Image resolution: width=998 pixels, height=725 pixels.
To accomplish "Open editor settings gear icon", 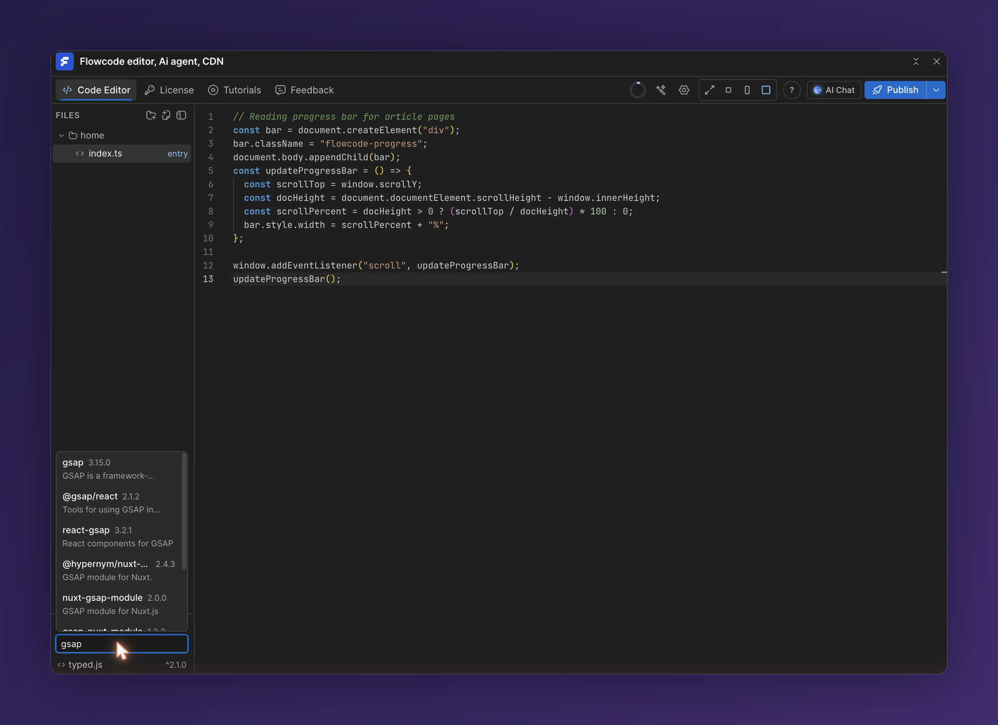I will [x=684, y=90].
